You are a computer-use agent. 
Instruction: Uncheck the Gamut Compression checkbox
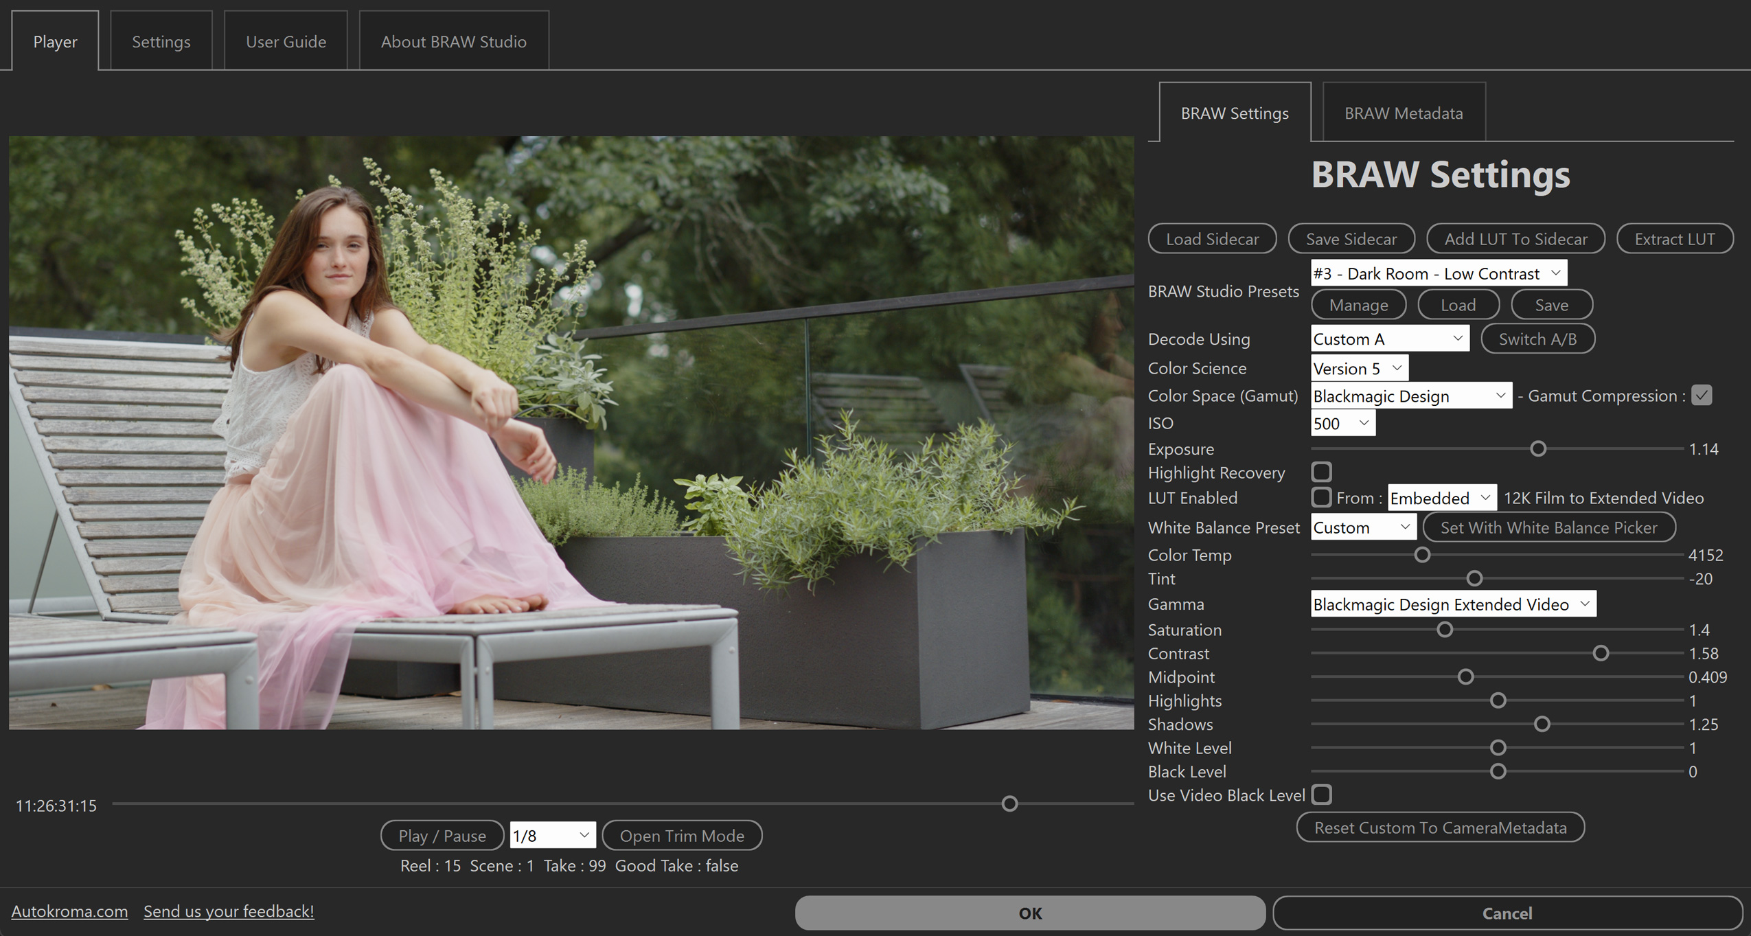tap(1702, 396)
